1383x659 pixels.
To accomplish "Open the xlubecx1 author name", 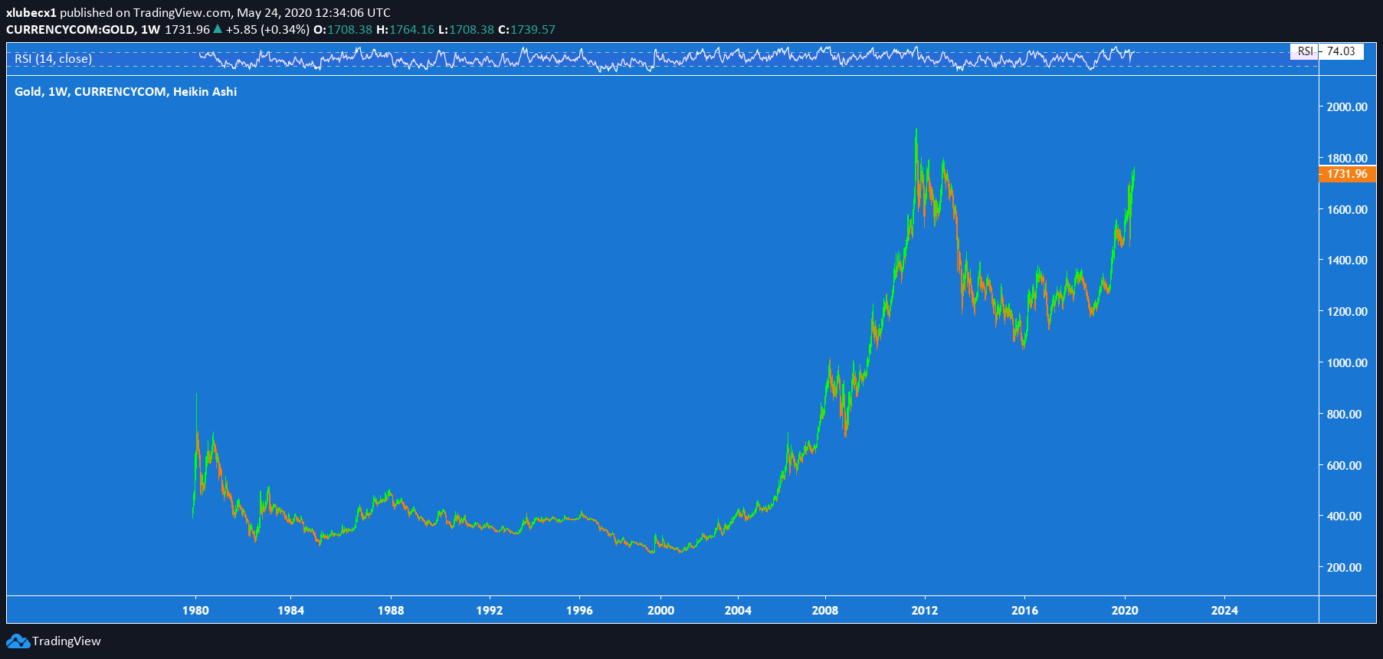I will (x=31, y=13).
